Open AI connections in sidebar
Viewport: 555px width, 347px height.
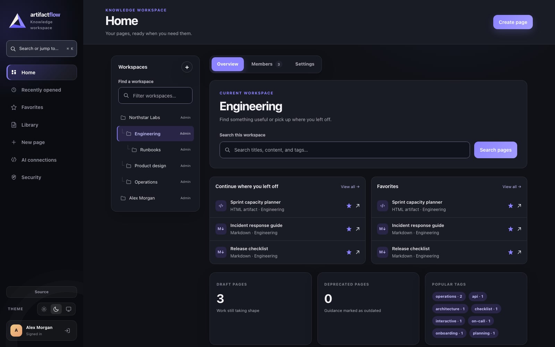click(x=42, y=160)
